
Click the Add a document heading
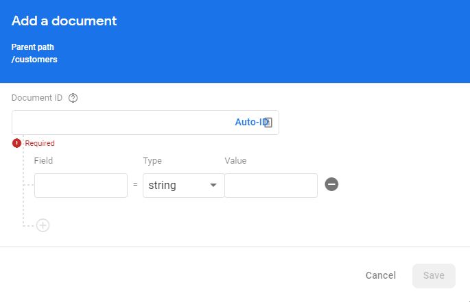coord(64,21)
